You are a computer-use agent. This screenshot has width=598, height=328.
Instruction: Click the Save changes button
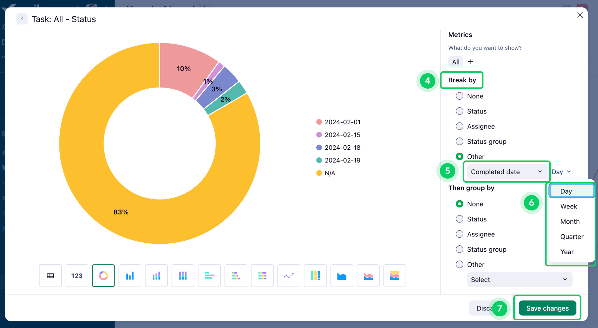pos(547,308)
